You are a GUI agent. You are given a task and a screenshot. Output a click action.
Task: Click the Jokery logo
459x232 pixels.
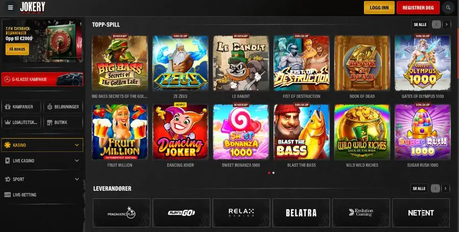click(33, 7)
